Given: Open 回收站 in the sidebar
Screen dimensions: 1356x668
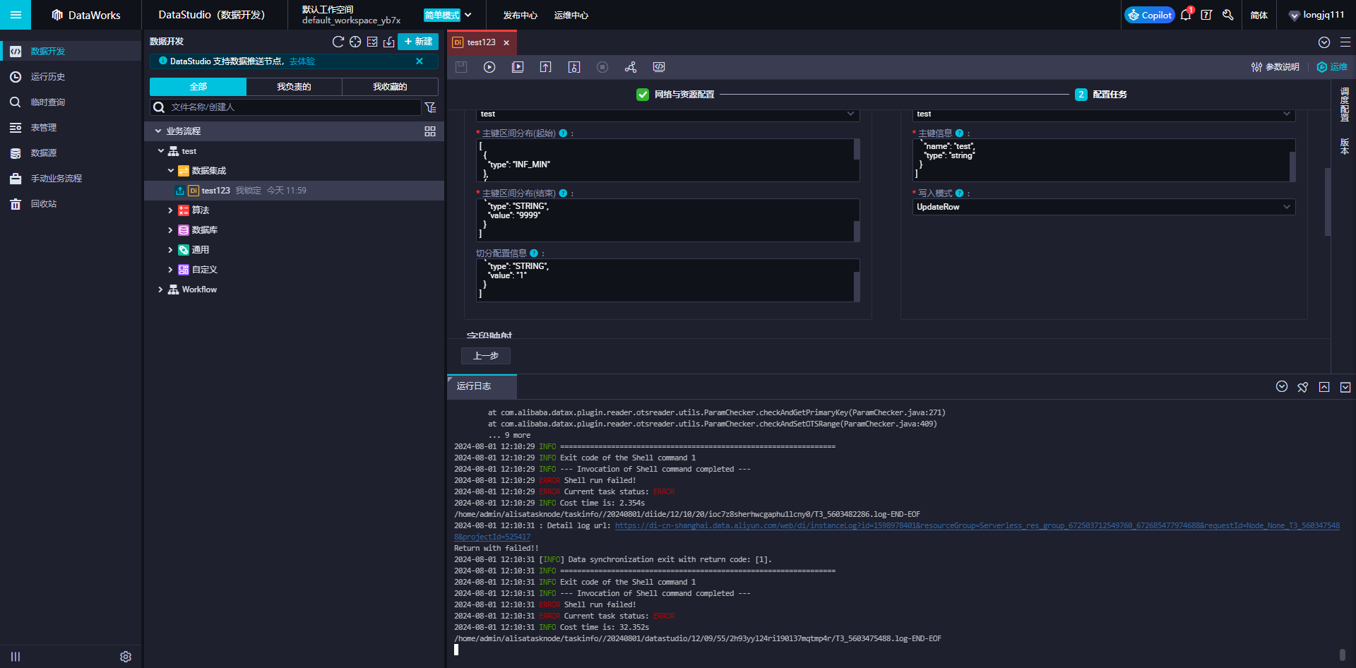Looking at the screenshot, I should pos(71,203).
